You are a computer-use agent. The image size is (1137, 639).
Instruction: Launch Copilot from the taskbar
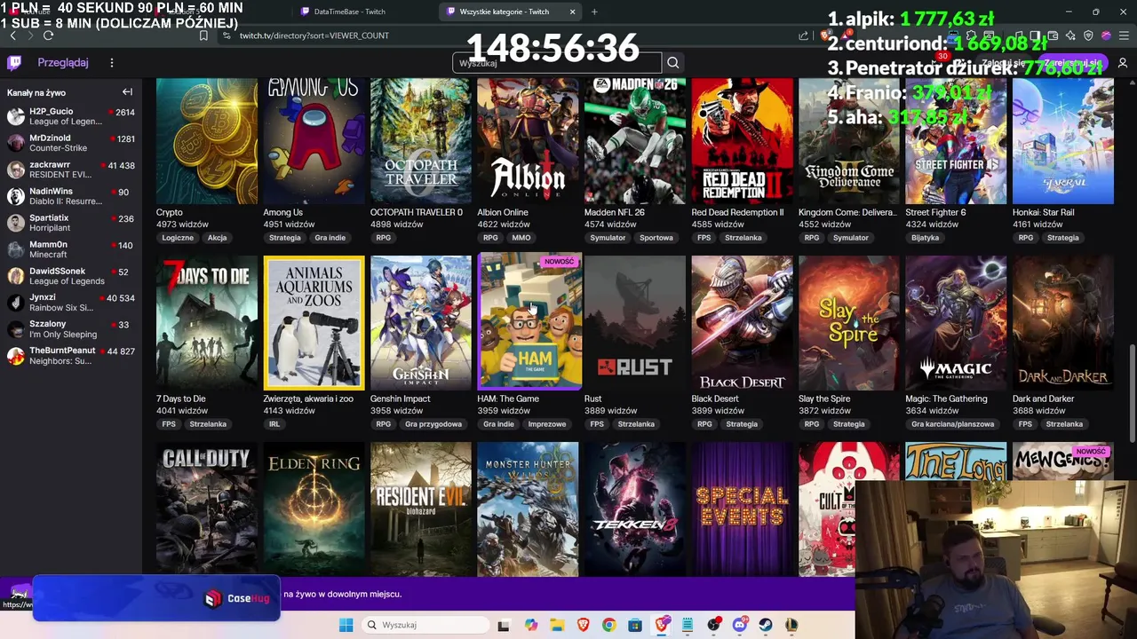pyautogui.click(x=530, y=625)
